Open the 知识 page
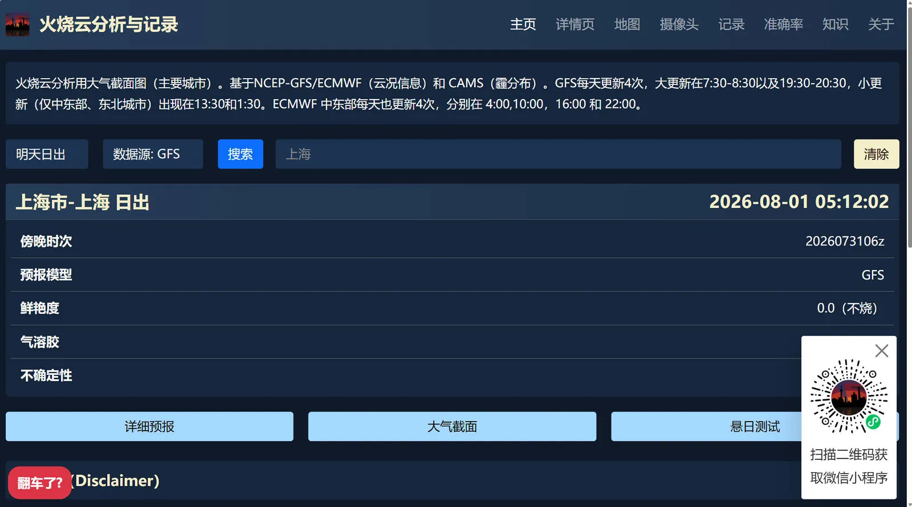Viewport: 912px width, 507px height. click(x=835, y=24)
